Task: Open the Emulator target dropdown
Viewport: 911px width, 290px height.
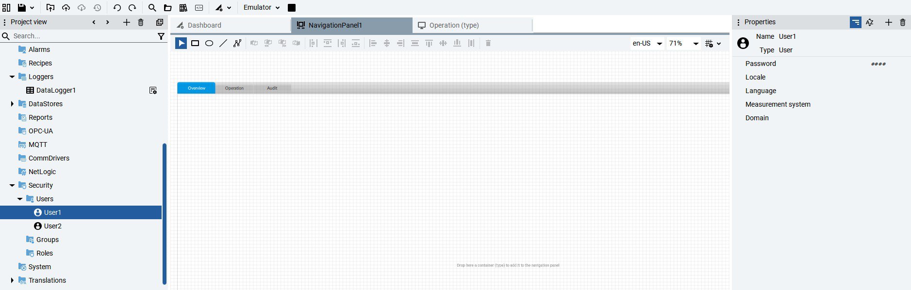Action: tap(262, 8)
